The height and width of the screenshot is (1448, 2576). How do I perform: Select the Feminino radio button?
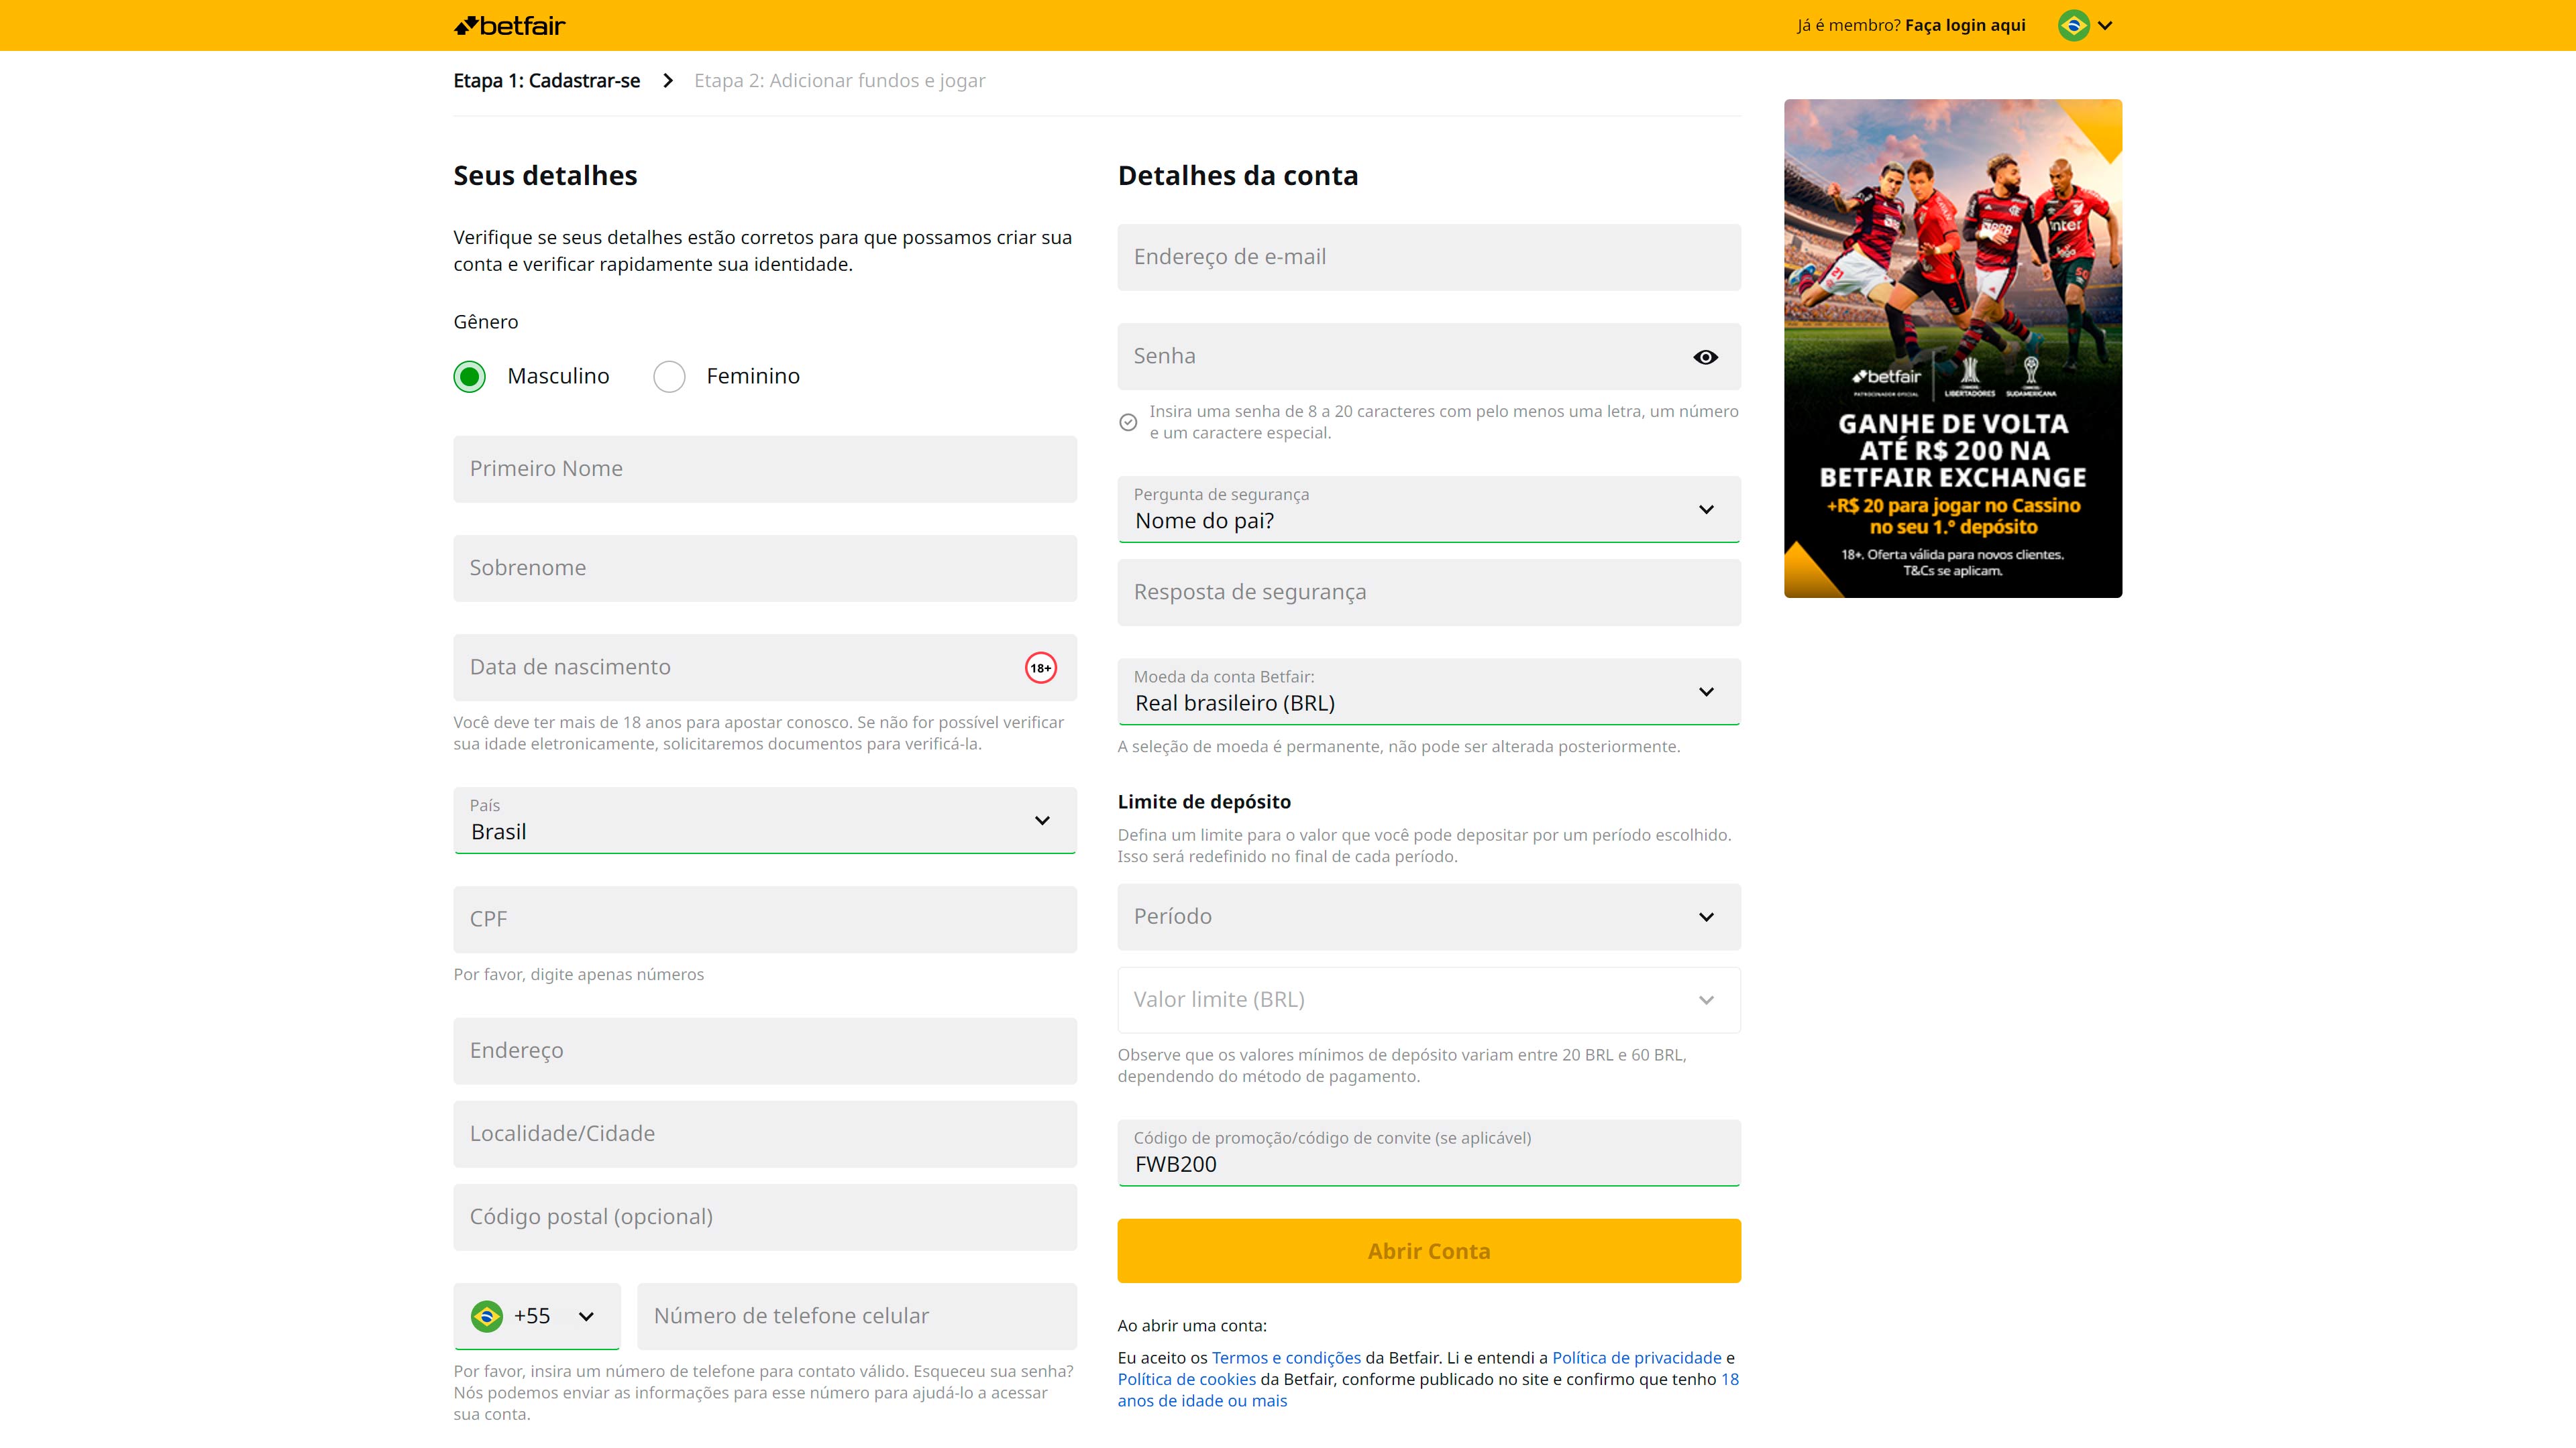[x=669, y=377]
